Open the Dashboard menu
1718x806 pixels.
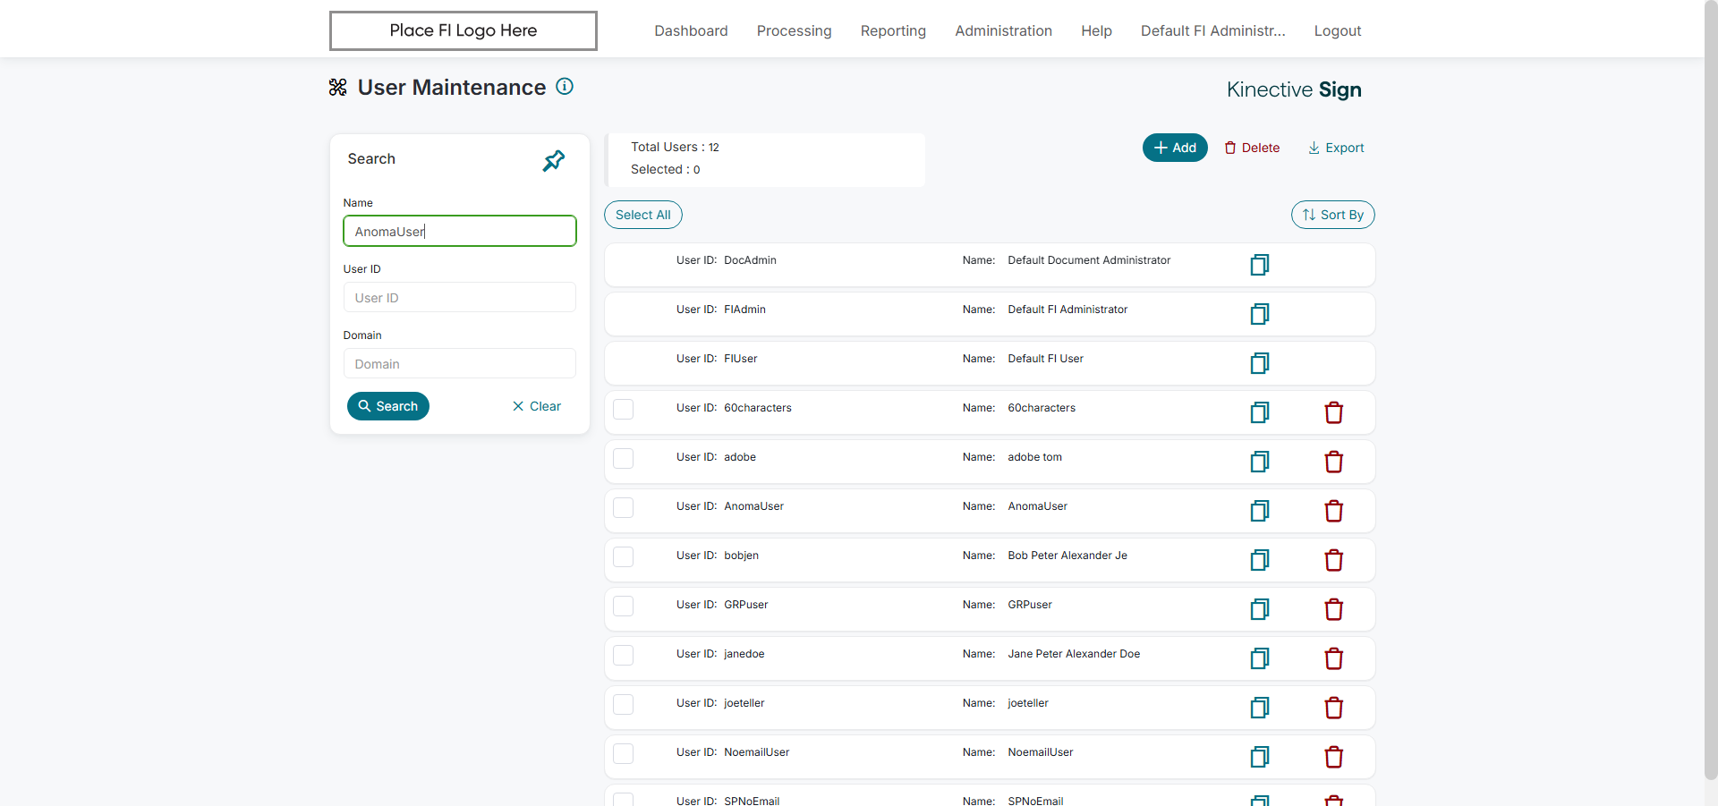pyautogui.click(x=691, y=30)
